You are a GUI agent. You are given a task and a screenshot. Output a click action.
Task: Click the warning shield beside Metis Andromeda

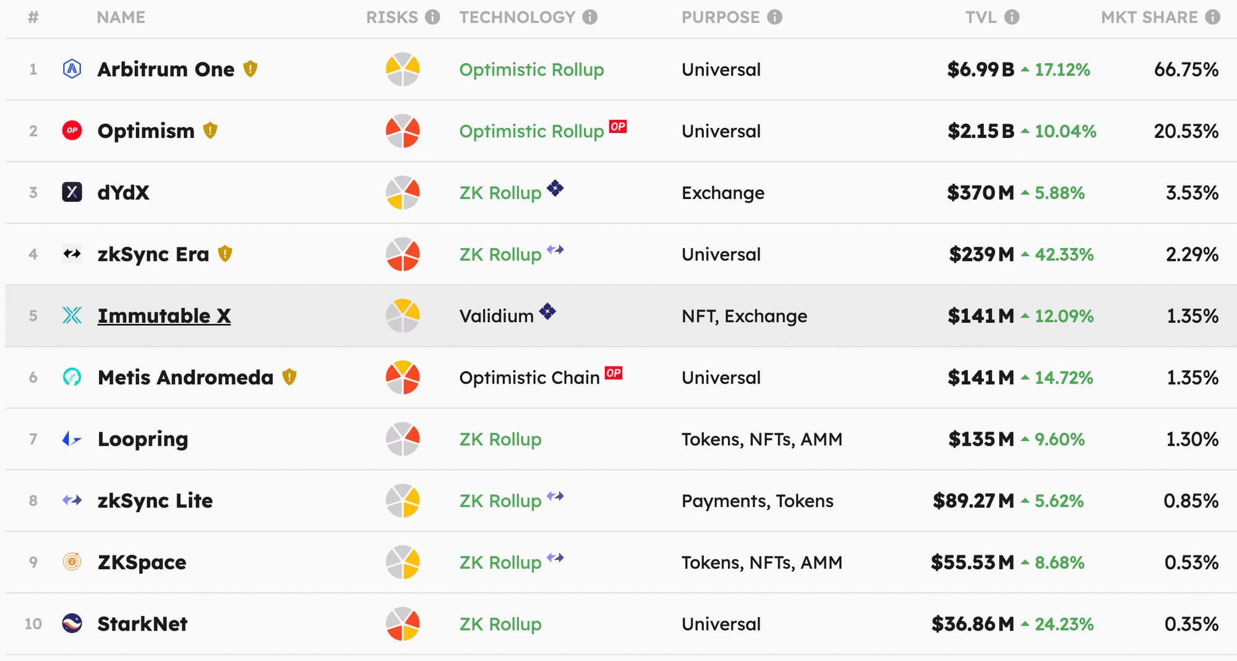tap(289, 377)
